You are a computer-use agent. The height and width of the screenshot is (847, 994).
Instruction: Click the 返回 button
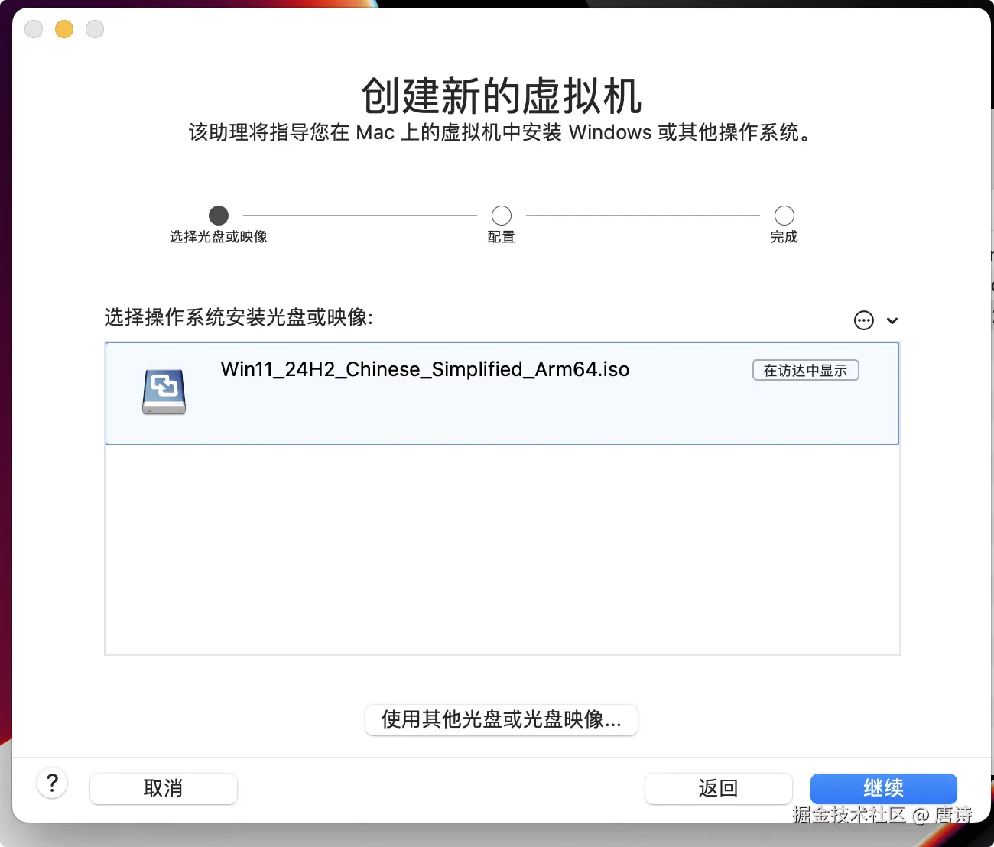coord(718,788)
